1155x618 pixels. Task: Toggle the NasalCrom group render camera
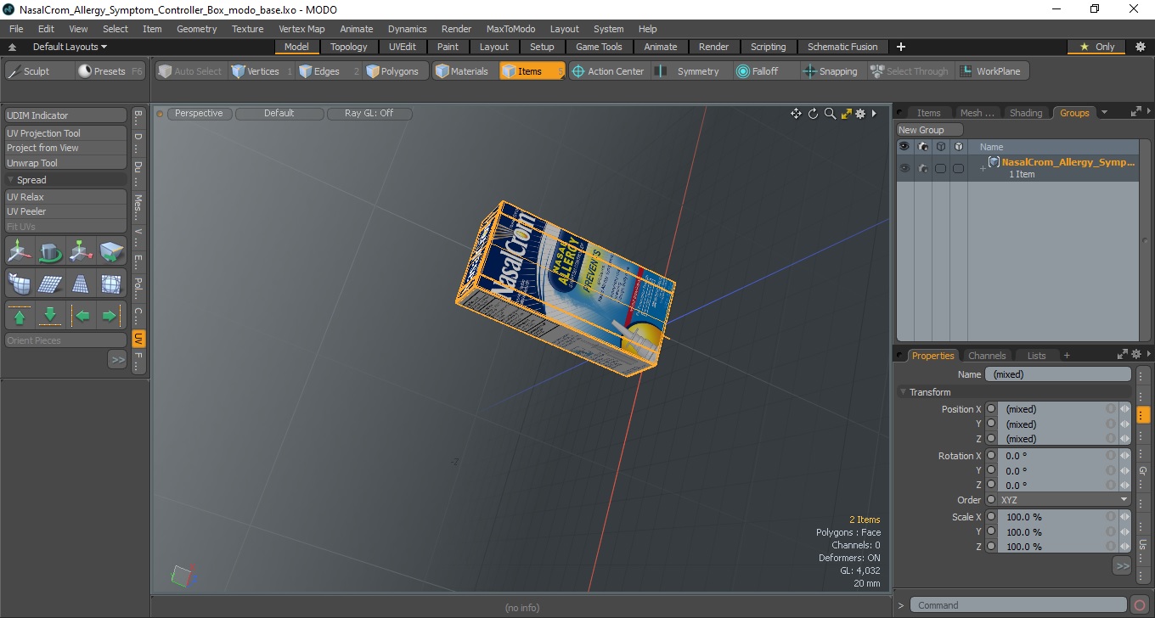point(922,168)
